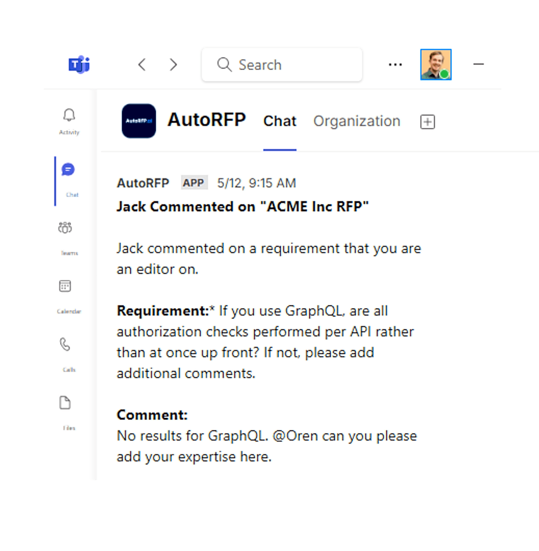The height and width of the screenshot is (551, 539).
Task: Click the bold Comment: label
Action: tap(152, 415)
